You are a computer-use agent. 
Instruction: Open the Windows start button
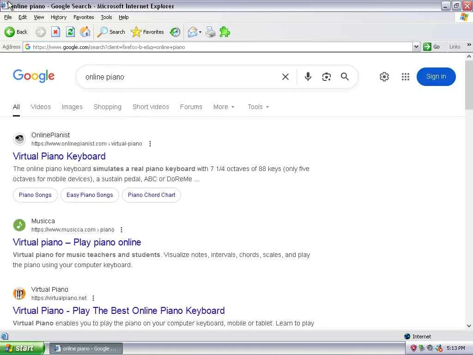22,349
